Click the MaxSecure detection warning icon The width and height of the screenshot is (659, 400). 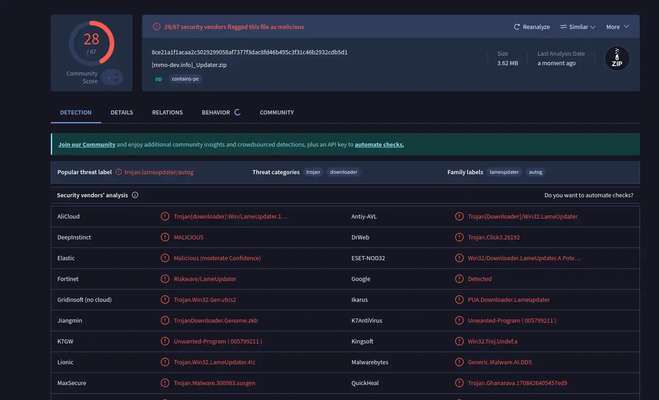point(165,383)
